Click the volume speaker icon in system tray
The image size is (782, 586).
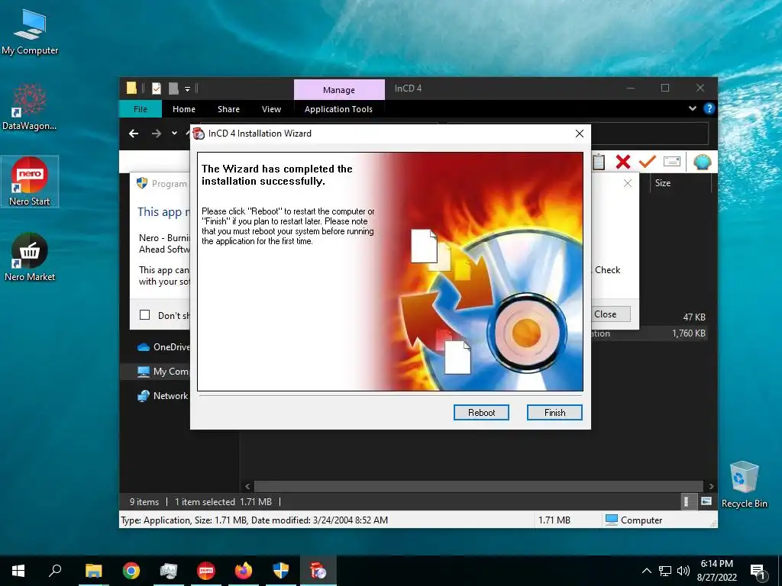click(683, 571)
